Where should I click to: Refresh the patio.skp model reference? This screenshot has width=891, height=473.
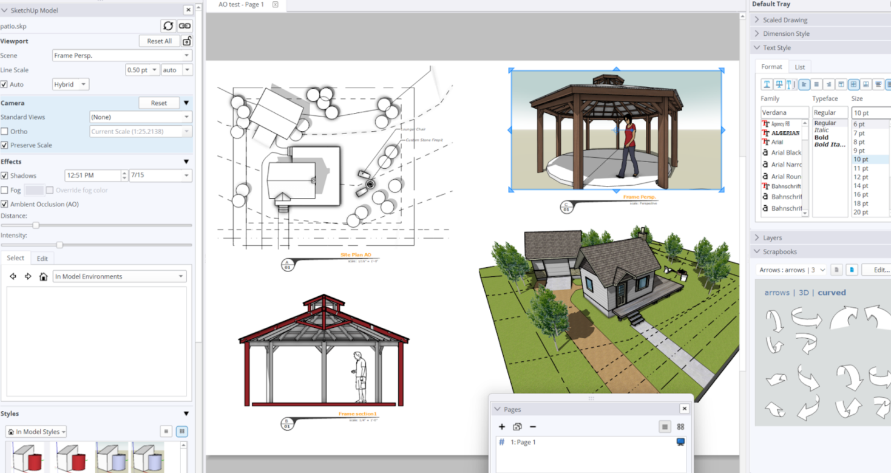point(168,26)
